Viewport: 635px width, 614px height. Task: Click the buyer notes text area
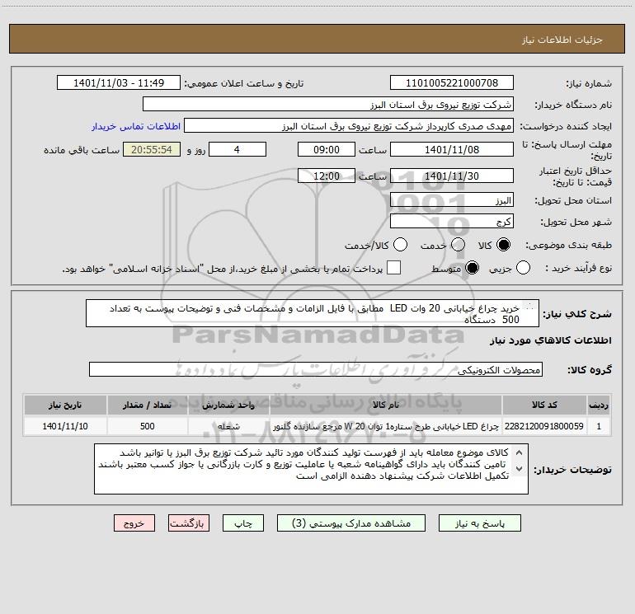311,469
